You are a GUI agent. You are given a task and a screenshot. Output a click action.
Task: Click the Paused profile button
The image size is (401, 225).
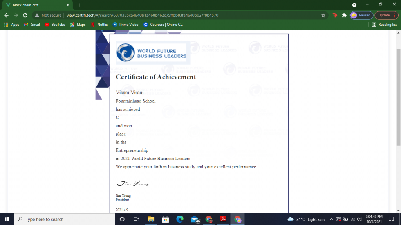(361, 15)
